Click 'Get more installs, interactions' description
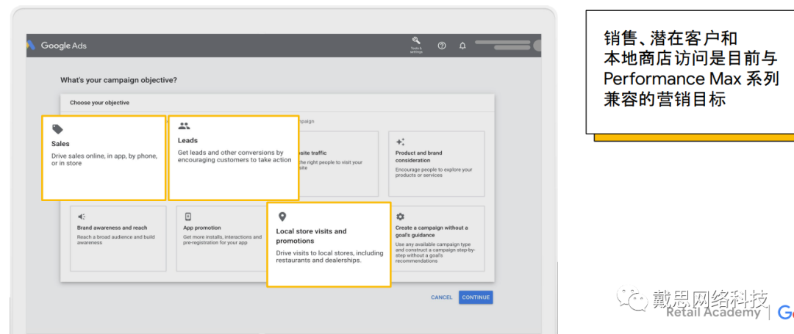 pos(222,239)
